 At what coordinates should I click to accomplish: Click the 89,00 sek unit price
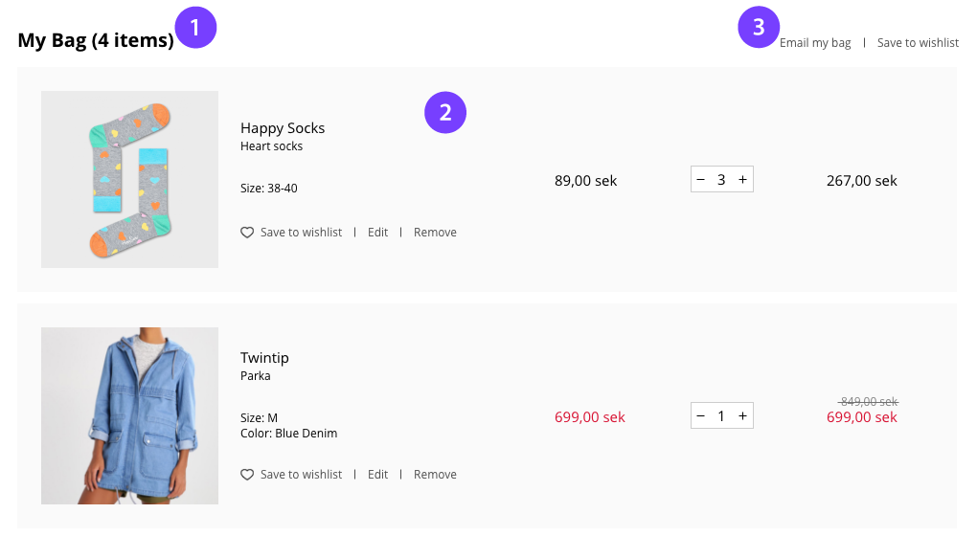tap(585, 181)
